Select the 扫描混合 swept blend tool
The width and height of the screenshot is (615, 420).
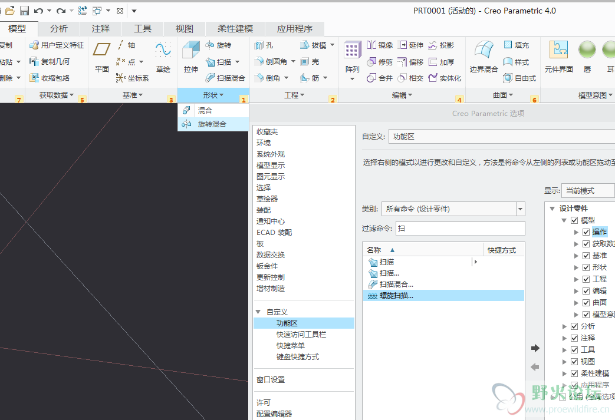coord(225,78)
